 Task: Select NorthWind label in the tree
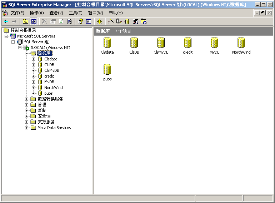[x=53, y=88]
